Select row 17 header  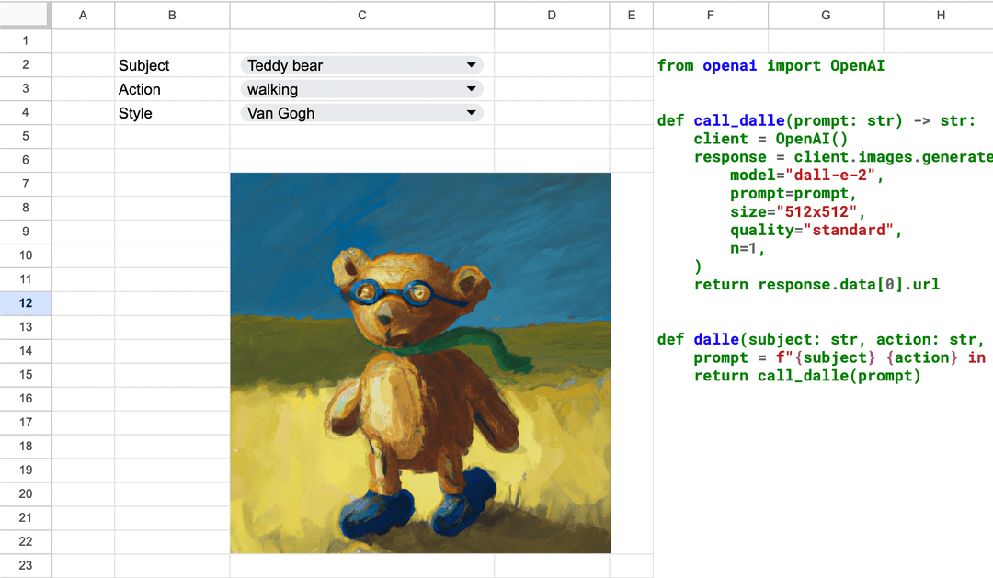click(x=26, y=423)
